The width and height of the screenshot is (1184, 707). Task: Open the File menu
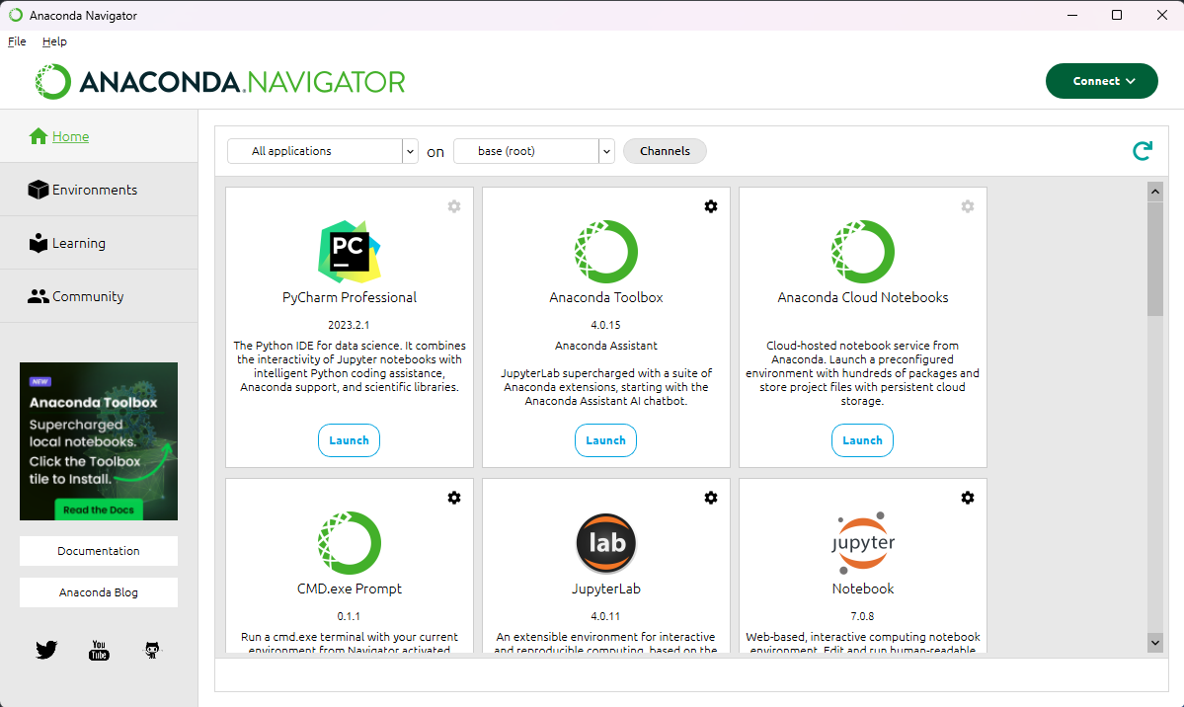tap(17, 41)
